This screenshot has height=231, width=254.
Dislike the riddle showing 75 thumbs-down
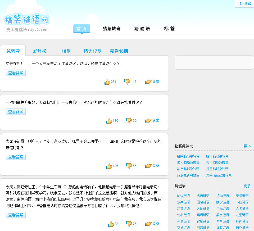tap(129, 224)
